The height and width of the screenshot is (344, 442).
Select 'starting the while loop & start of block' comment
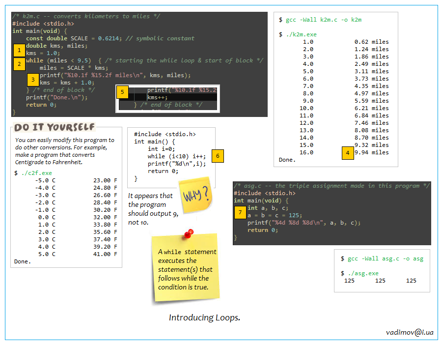(x=184, y=60)
